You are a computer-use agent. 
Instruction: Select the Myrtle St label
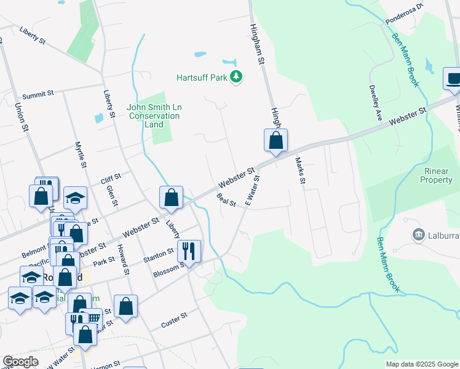[x=81, y=155]
